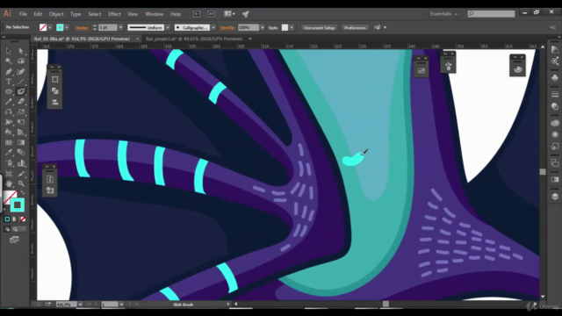562x316 pixels.
Task: Click the Fill box in toolbox
Action: (x=9, y=197)
